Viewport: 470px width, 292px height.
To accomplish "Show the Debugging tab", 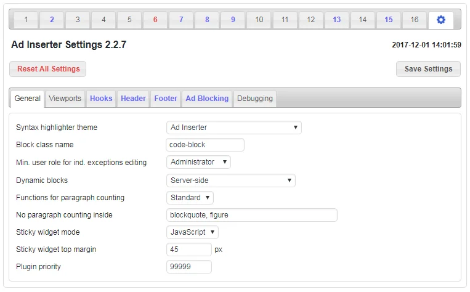I will click(254, 99).
